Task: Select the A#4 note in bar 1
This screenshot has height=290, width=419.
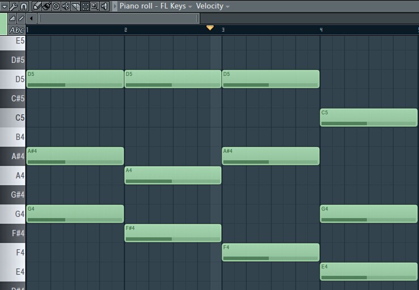Action: [75, 156]
